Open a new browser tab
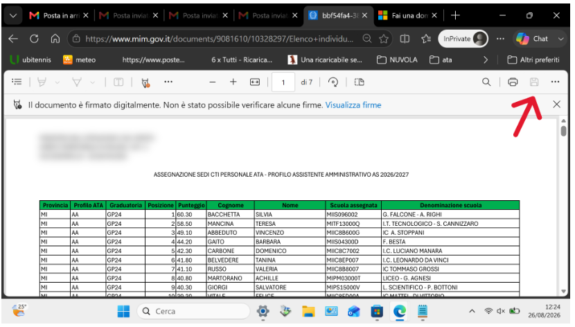Viewport: 575px width, 327px height. pos(455,15)
